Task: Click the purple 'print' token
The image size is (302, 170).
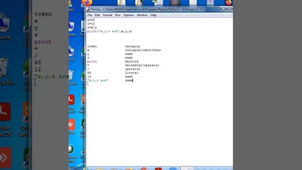Action: click(92, 61)
